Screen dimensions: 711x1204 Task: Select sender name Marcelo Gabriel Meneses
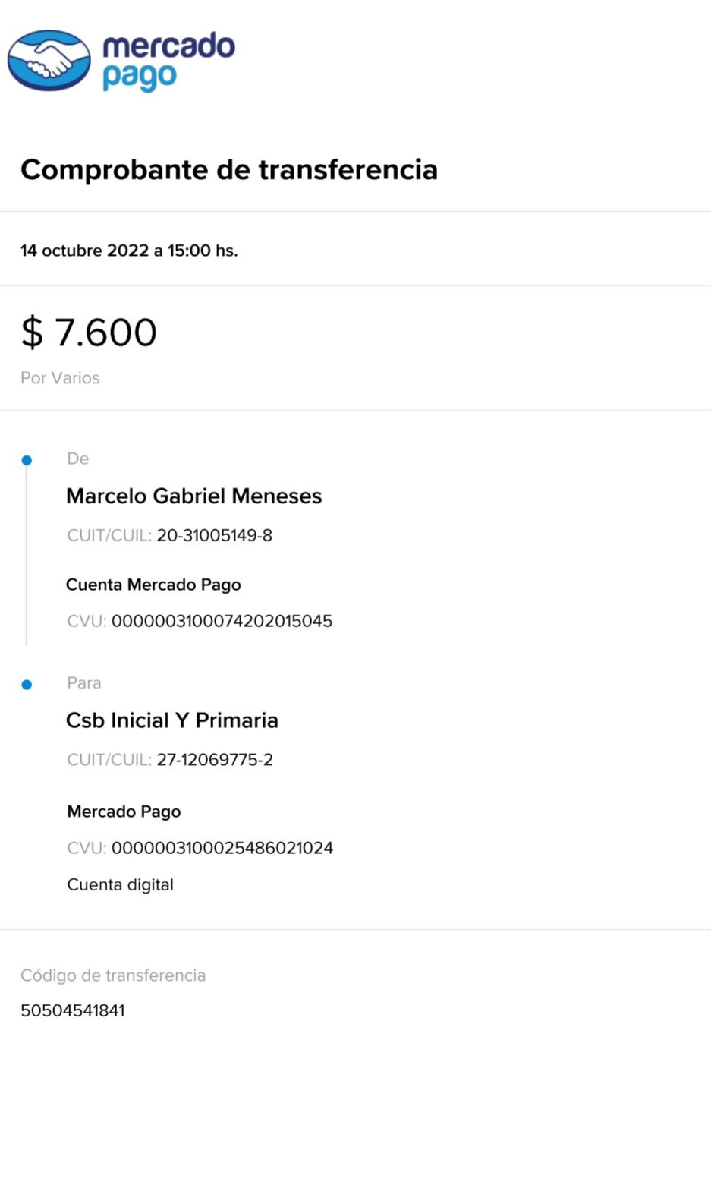pos(193,496)
